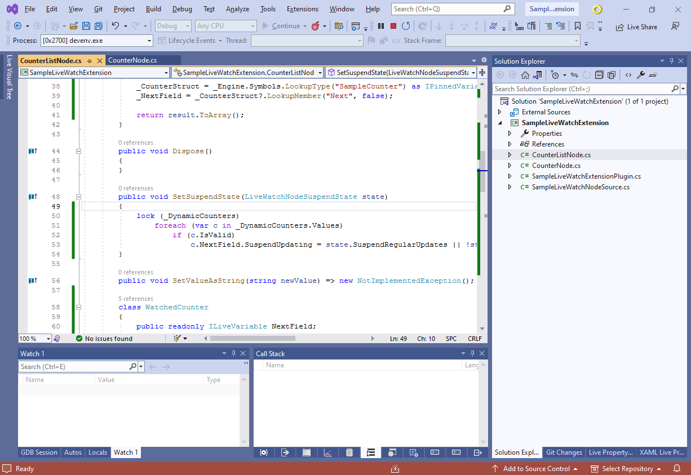The image size is (691, 475).
Task: Click the status bar center tray icon
Action: click(x=395, y=469)
